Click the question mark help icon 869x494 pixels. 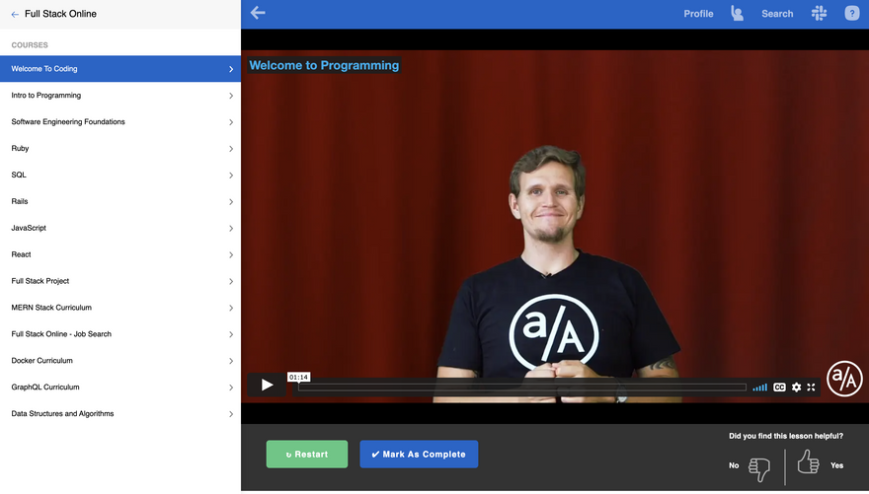click(x=851, y=14)
